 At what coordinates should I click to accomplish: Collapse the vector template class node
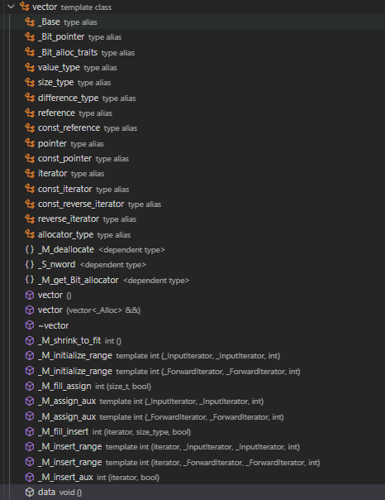click(11, 7)
